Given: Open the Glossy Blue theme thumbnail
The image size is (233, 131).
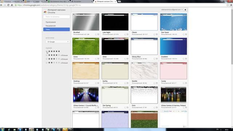Looking at the screenshot, I should point(144,46).
